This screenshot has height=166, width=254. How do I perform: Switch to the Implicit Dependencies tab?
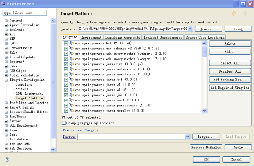pos(163,37)
